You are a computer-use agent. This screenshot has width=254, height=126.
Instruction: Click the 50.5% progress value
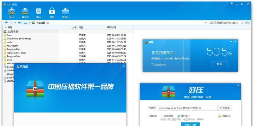pos(219,52)
